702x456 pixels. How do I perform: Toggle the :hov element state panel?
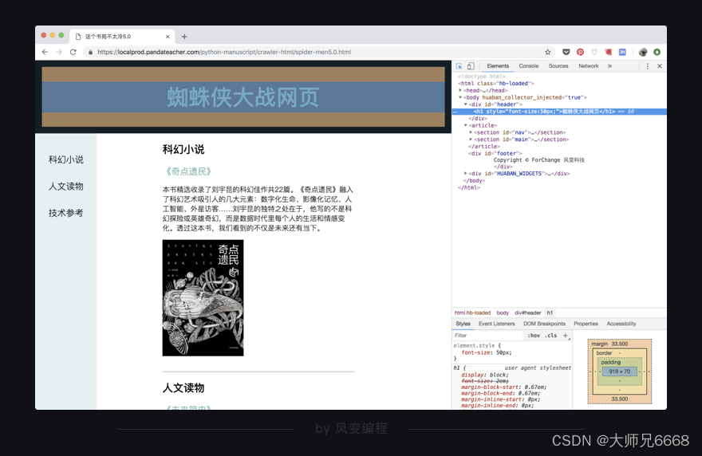[533, 335]
